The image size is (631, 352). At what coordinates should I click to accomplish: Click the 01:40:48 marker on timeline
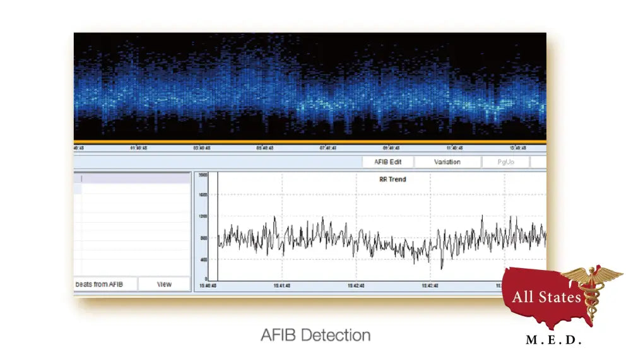(x=139, y=148)
